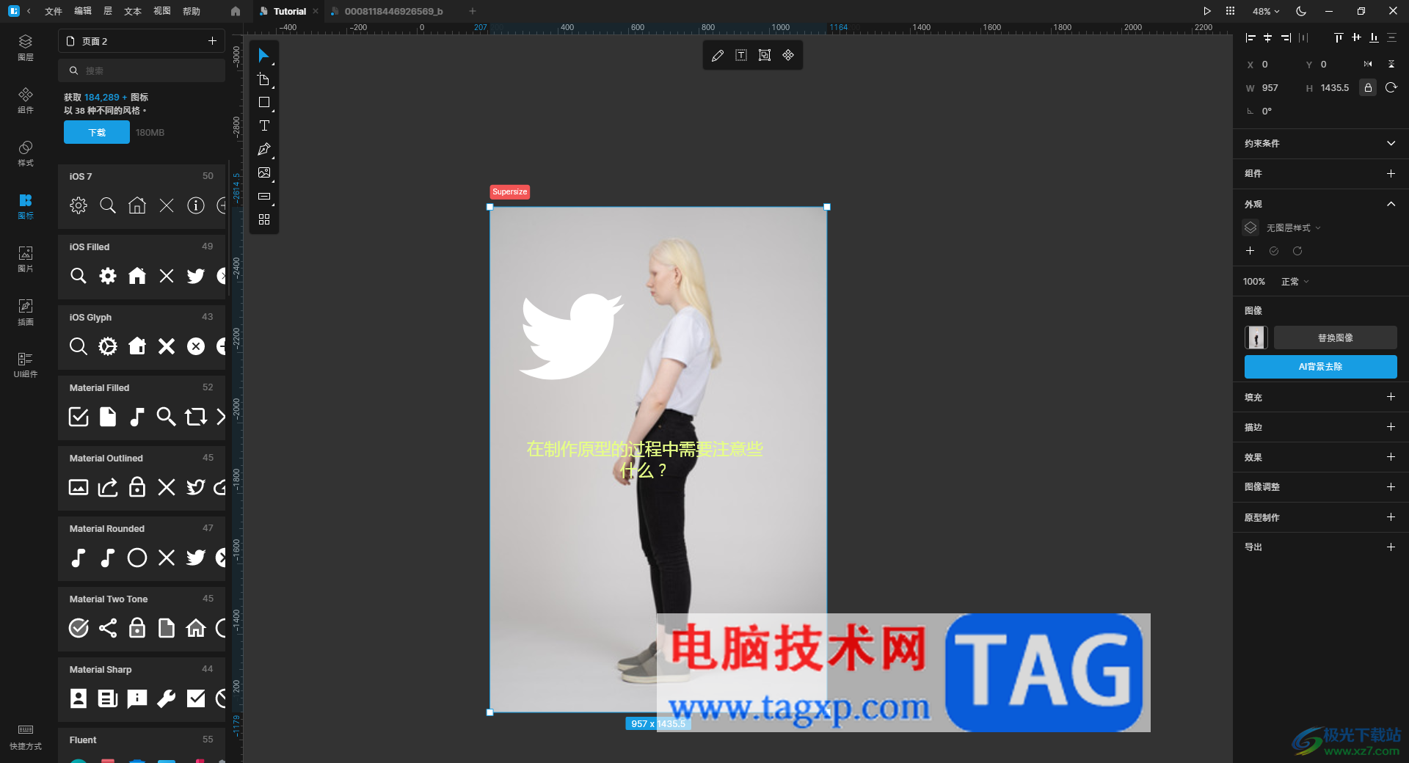Expand the 约束条件 constraints section
The width and height of the screenshot is (1409, 763).
pyautogui.click(x=1391, y=143)
